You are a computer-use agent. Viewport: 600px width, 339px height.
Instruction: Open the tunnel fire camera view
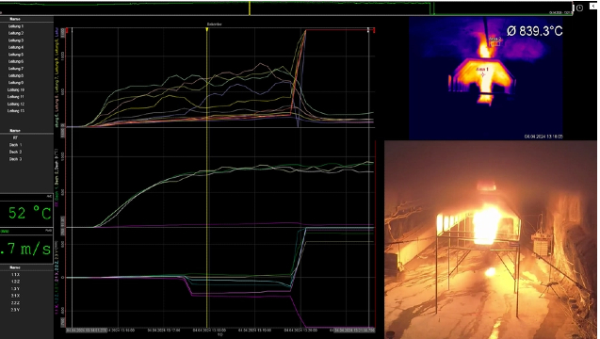tap(491, 239)
